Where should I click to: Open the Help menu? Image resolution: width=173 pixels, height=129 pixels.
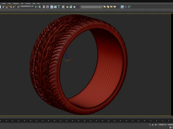pyautogui.click(x=34, y=4)
